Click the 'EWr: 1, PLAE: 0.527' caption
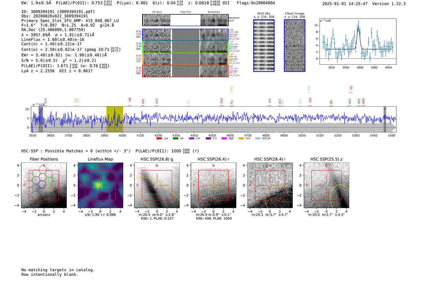 (157, 218)
